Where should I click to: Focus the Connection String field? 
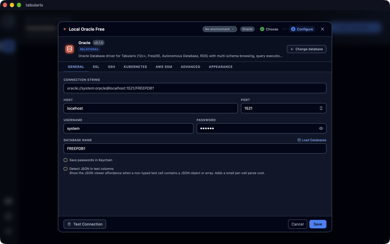pos(195,88)
